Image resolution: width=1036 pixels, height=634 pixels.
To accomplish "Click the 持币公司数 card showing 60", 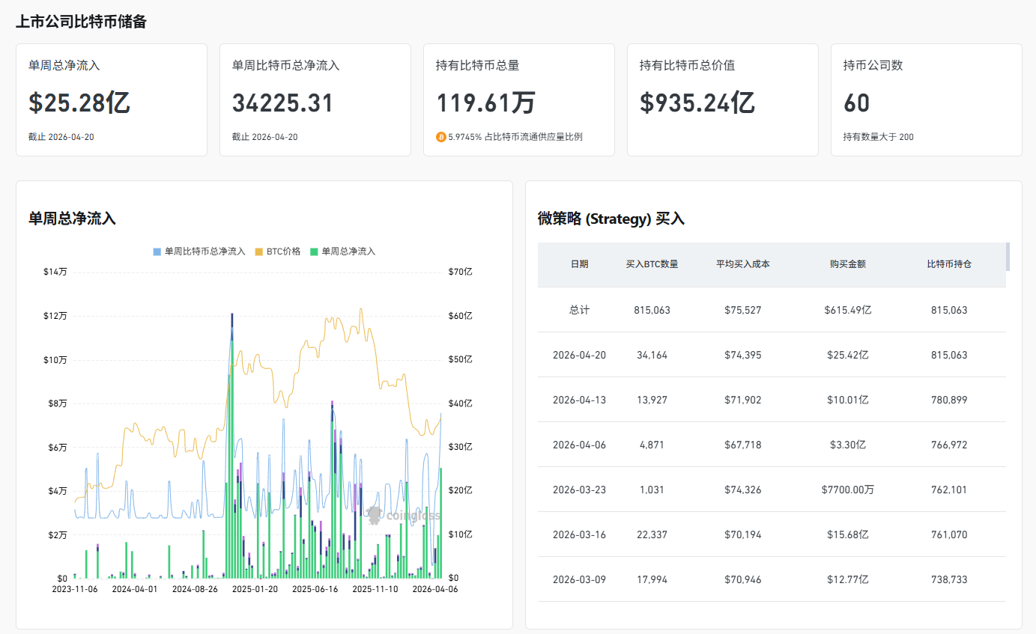I will (926, 100).
